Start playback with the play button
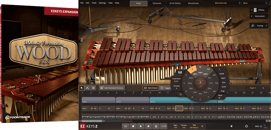 click(141, 126)
